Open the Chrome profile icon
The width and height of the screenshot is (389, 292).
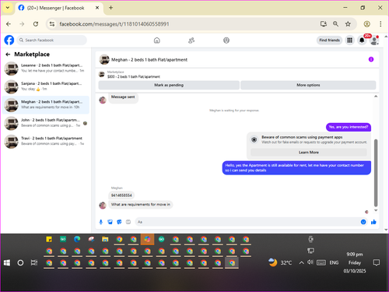point(366,24)
